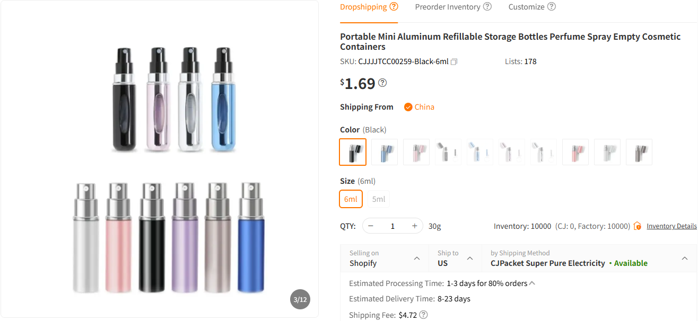Keep the Black color variant selected
Screen dimensions: 698x321
(352, 152)
